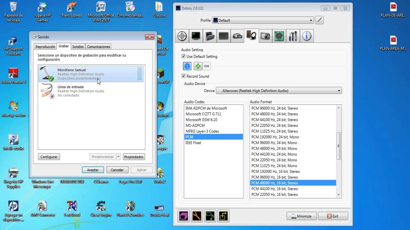Select PCM audio codec
410x230 pixels.
[x=214, y=137]
